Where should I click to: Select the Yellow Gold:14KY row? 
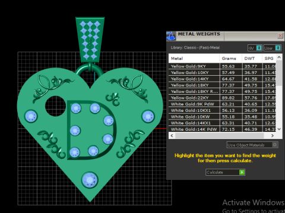pyautogui.click(x=222, y=79)
